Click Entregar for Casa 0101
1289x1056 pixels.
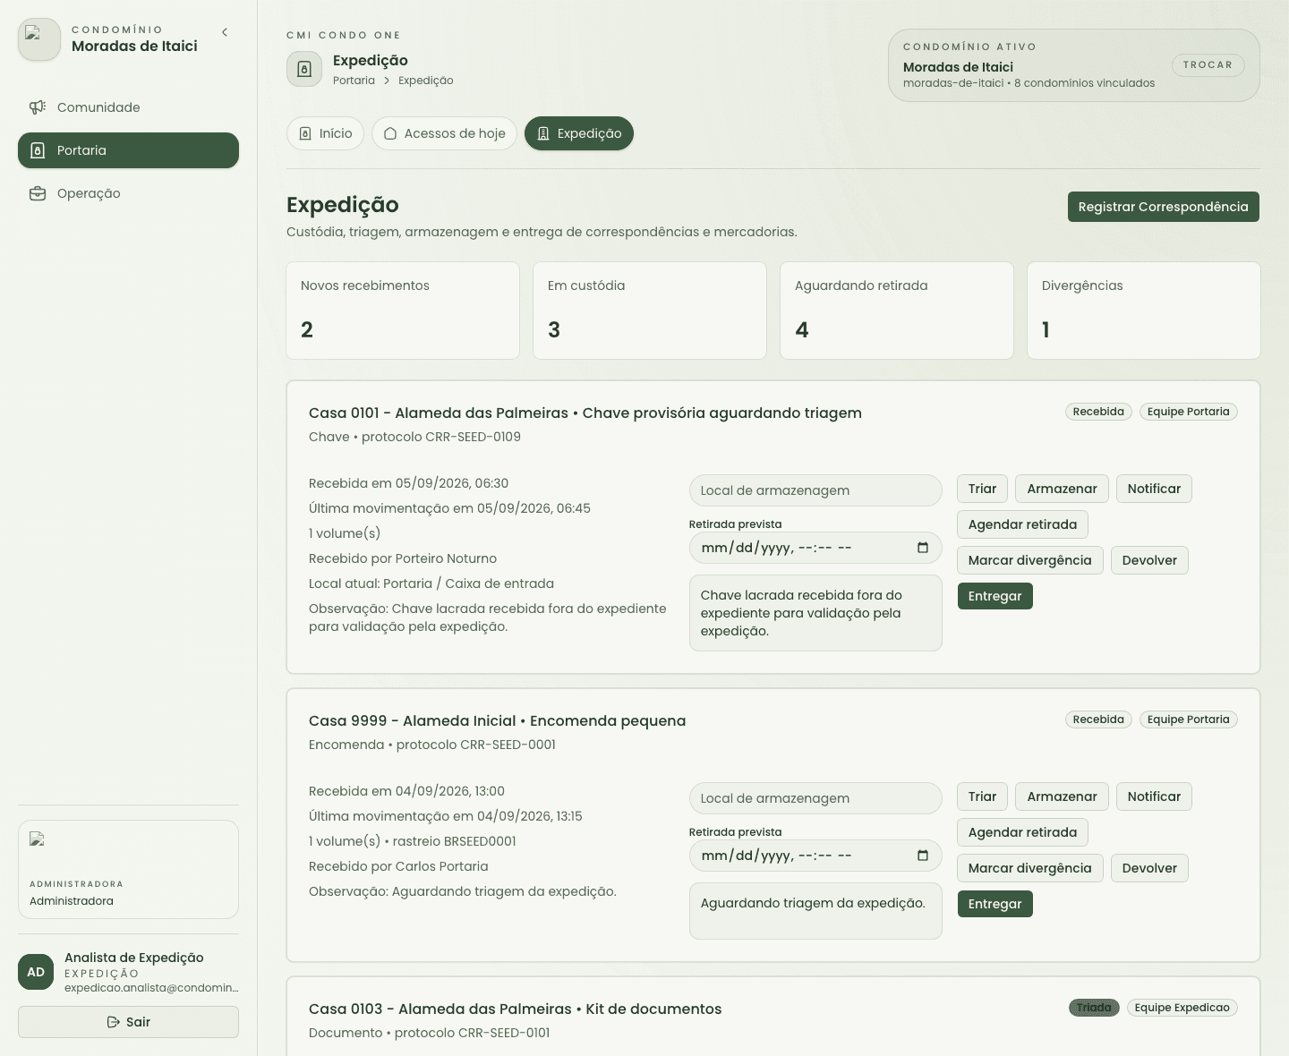[x=994, y=596]
